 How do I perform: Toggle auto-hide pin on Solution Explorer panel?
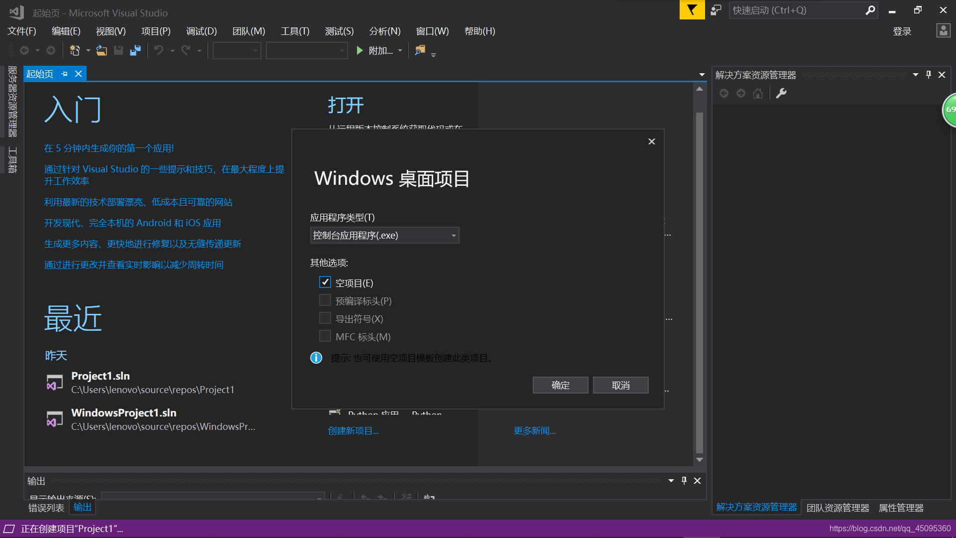click(x=929, y=75)
